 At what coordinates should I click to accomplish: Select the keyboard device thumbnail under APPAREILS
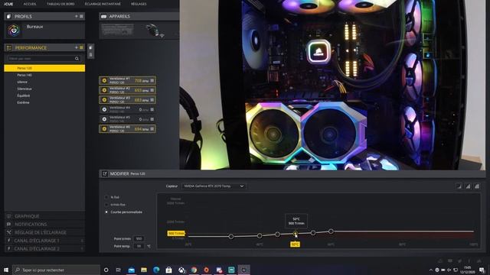(117, 30)
